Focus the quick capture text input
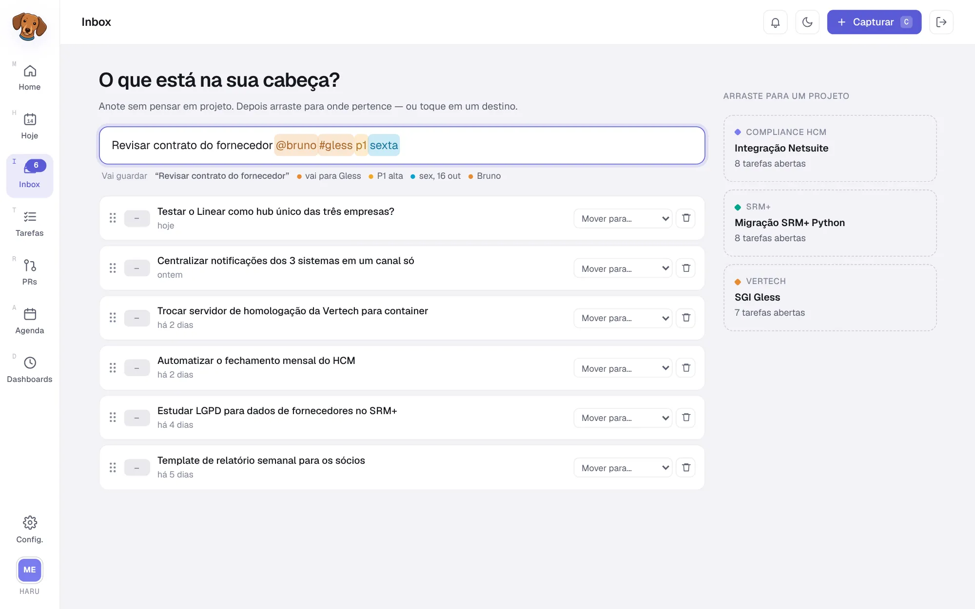Viewport: 975px width, 609px height. 402,145
